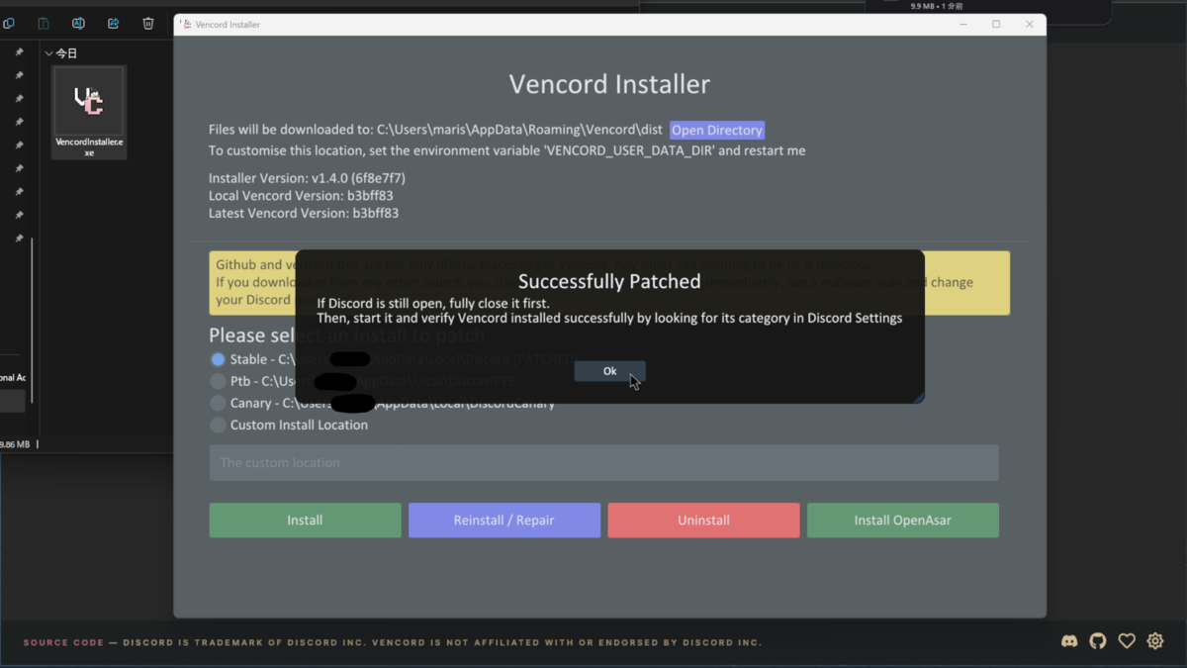Click the Local Vencord Version text line
Image resolution: width=1187 pixels, height=668 pixels.
[x=301, y=196]
